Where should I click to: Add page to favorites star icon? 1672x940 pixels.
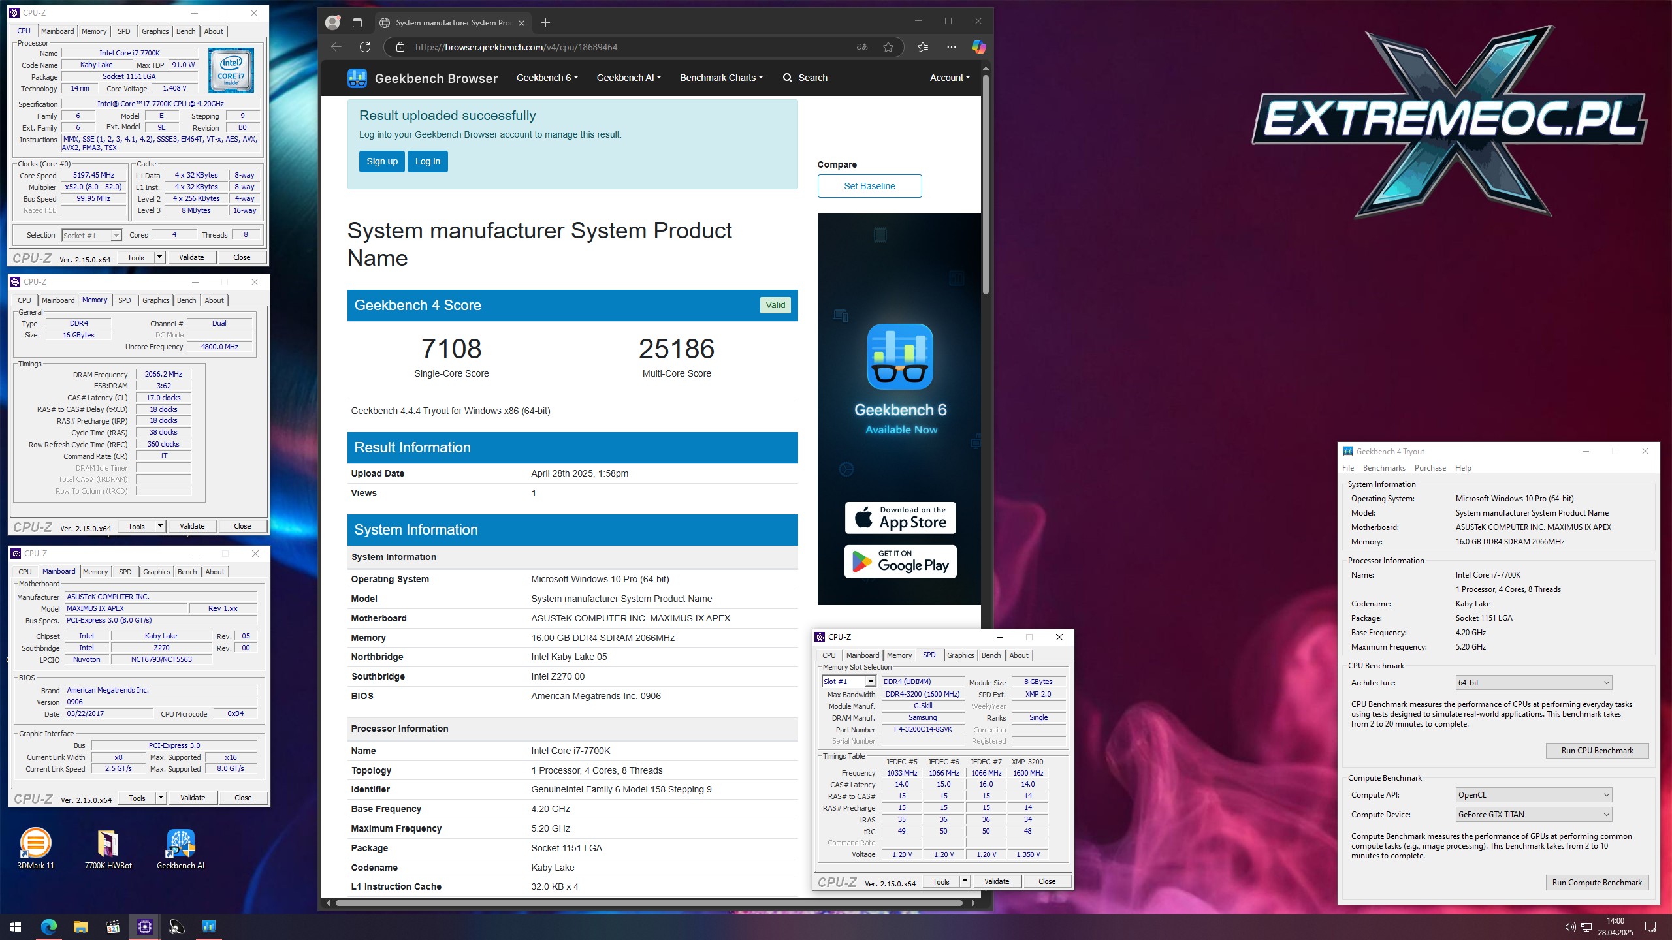[888, 47]
